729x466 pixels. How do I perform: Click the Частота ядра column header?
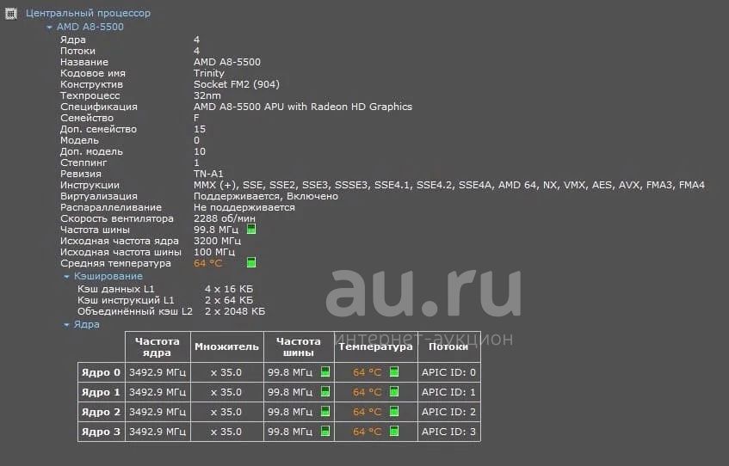(158, 346)
